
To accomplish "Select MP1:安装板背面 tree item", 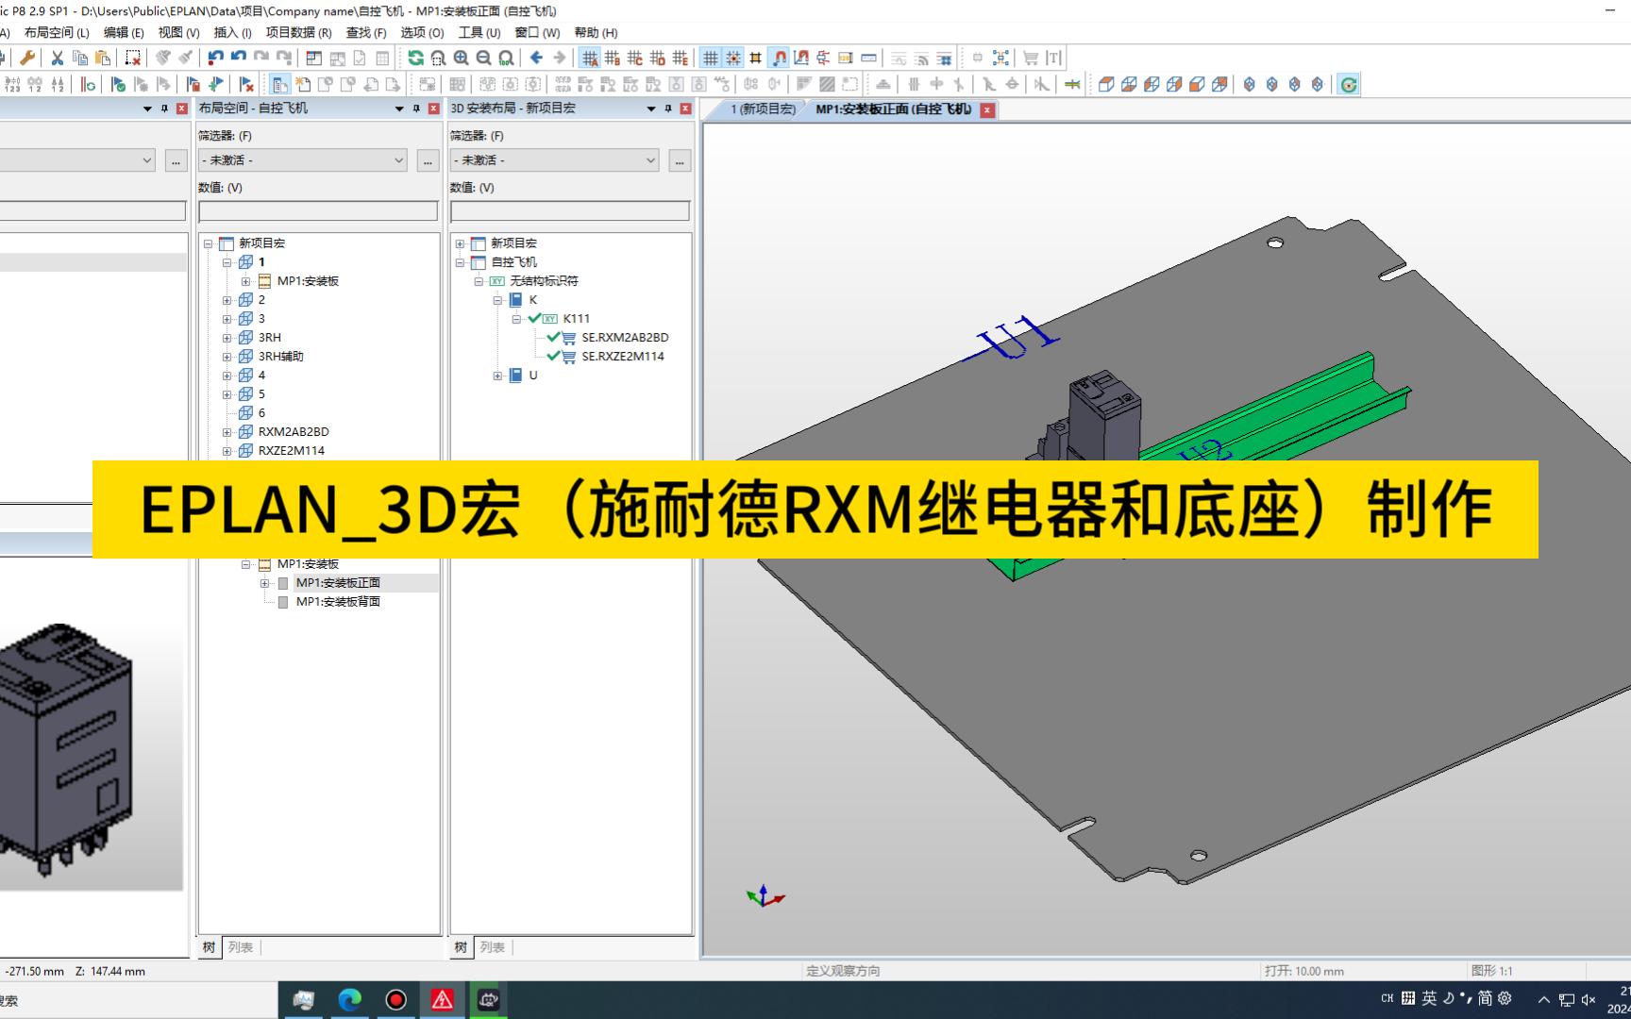I will [x=338, y=602].
